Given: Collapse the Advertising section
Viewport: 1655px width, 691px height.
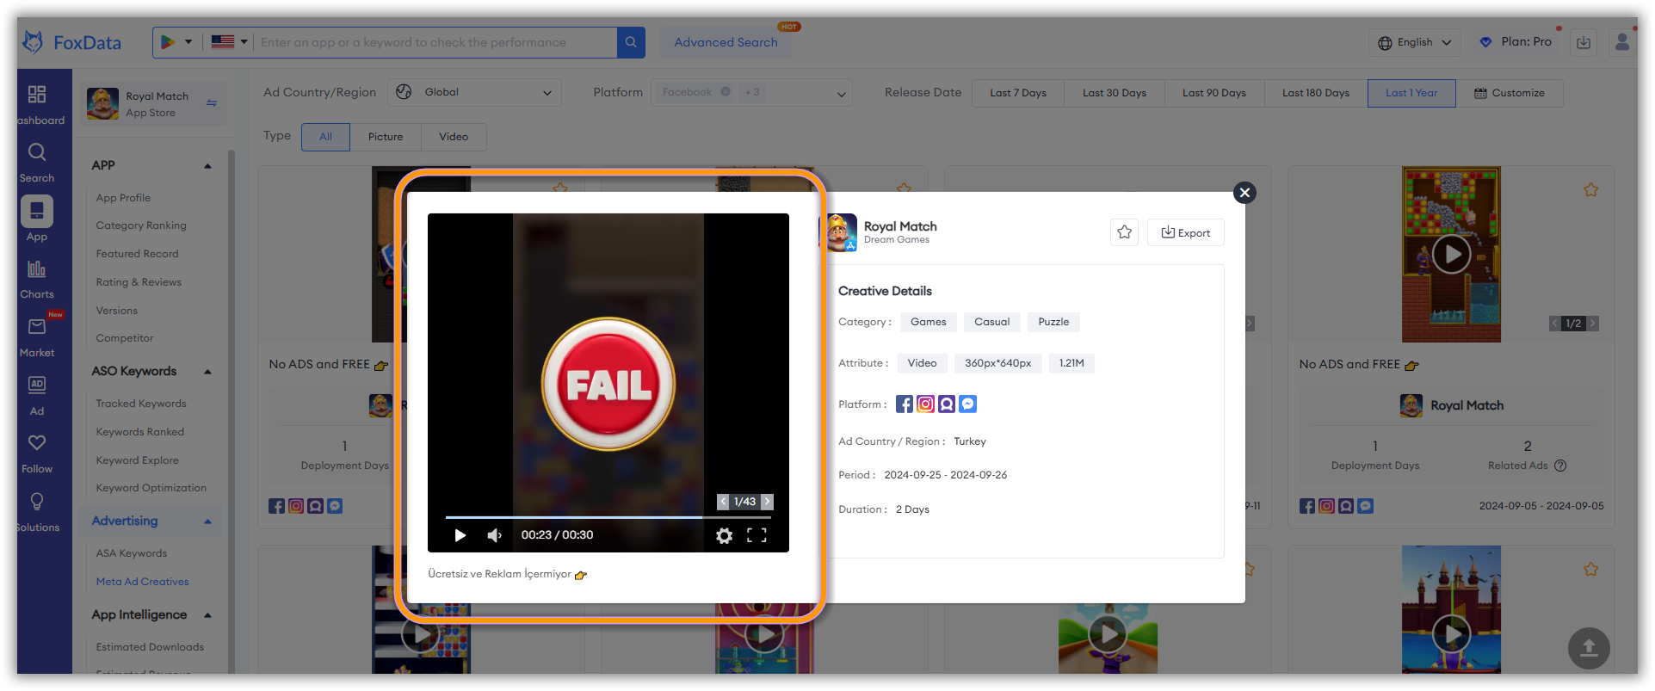Looking at the screenshot, I should click(x=207, y=521).
